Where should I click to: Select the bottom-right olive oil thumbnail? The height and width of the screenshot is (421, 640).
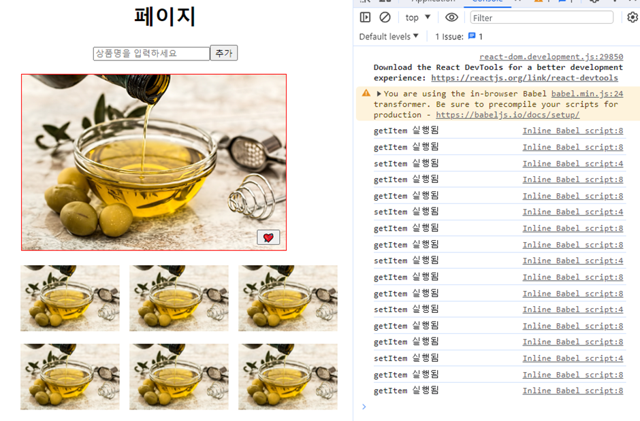click(x=288, y=377)
